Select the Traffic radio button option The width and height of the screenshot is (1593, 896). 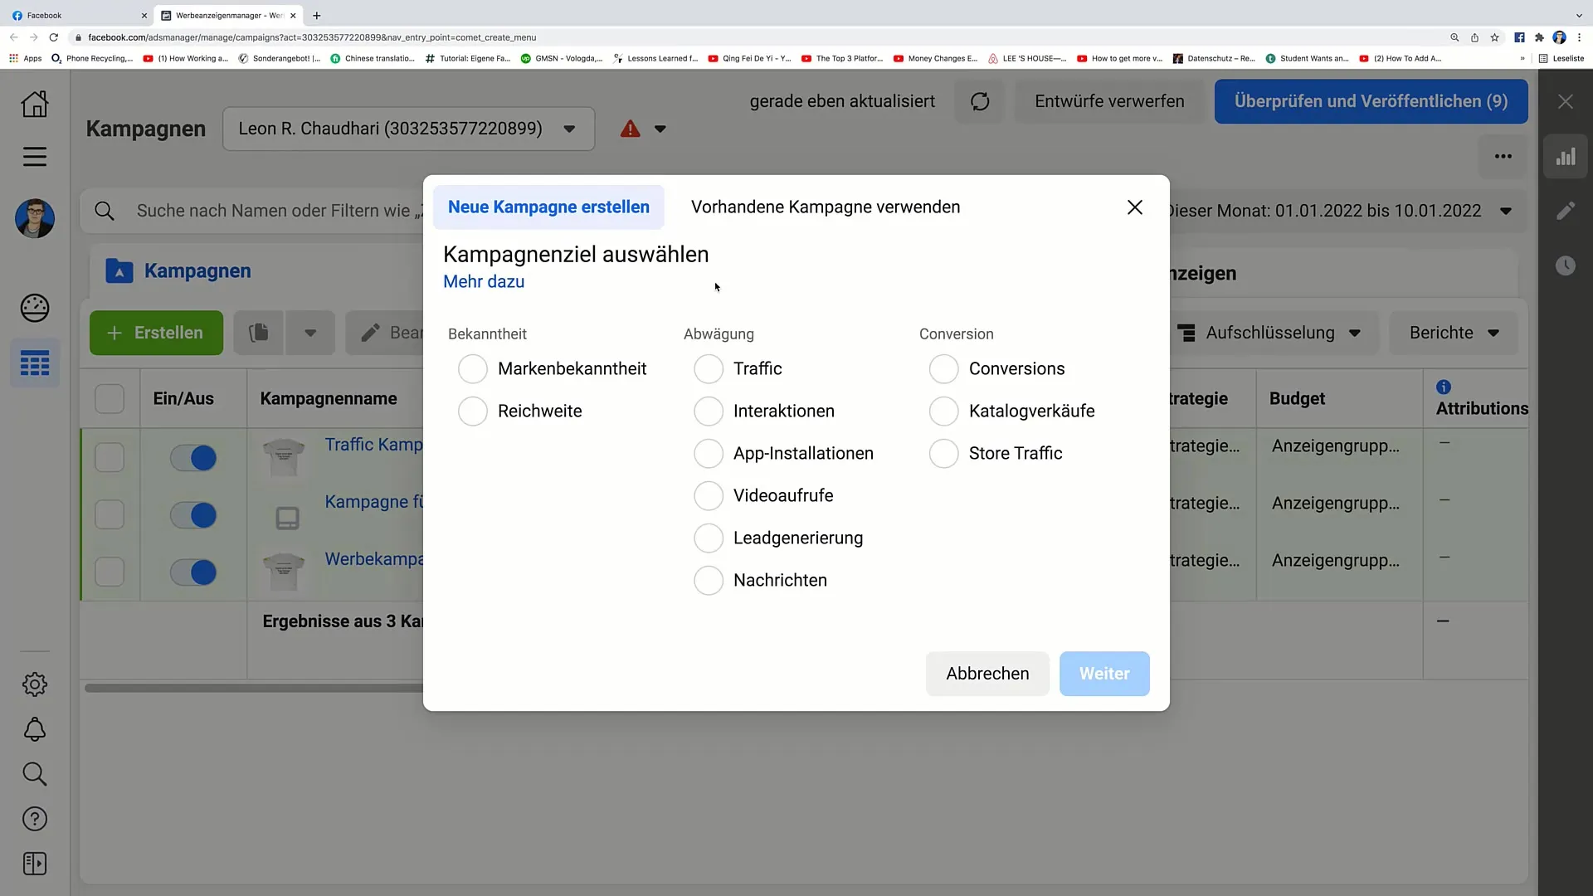tap(708, 368)
